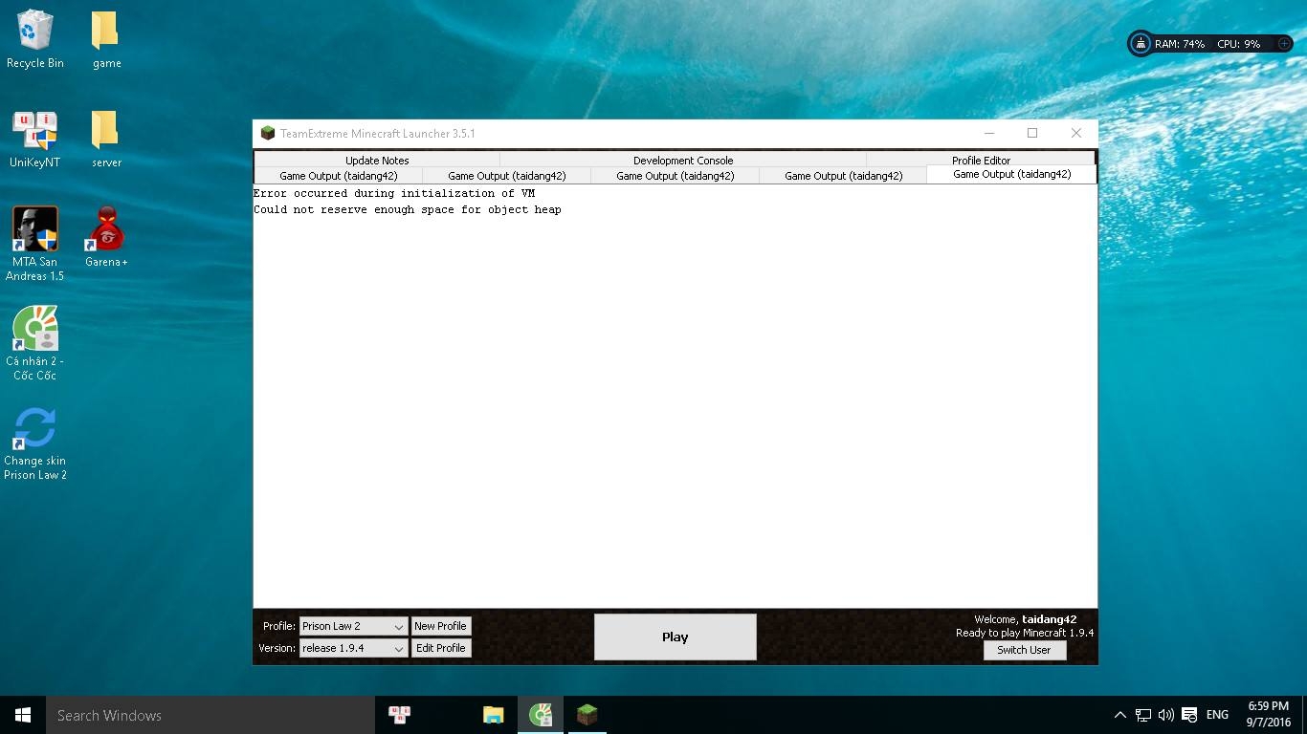Click the Minecraft block icon in launcher title bar
The image size is (1307, 734).
268,133
